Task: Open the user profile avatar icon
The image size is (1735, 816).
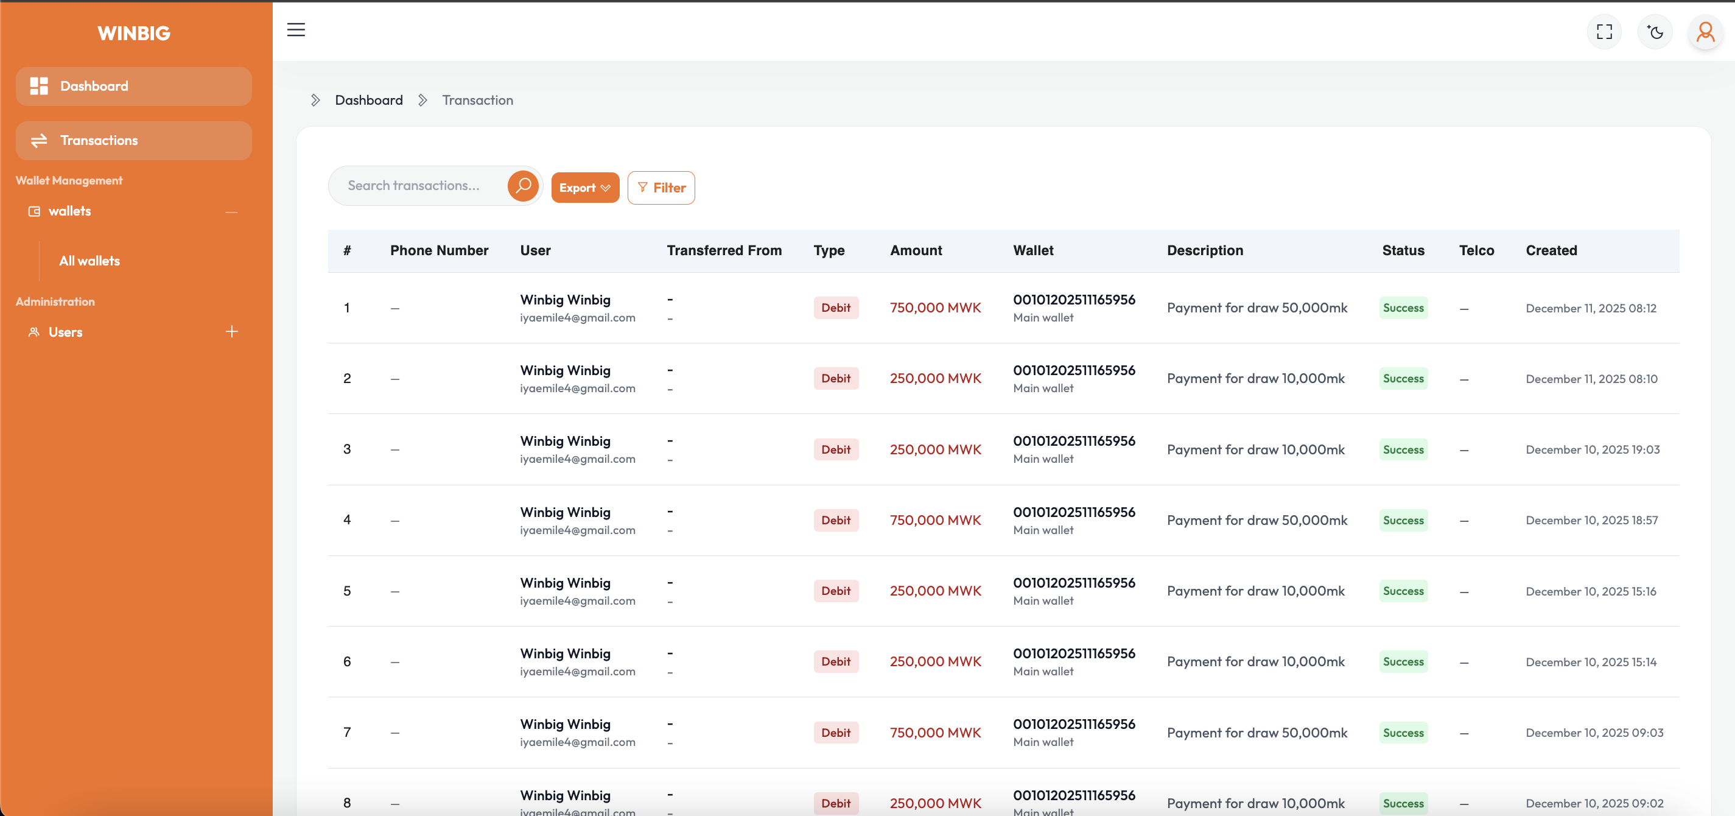Action: 1705,32
